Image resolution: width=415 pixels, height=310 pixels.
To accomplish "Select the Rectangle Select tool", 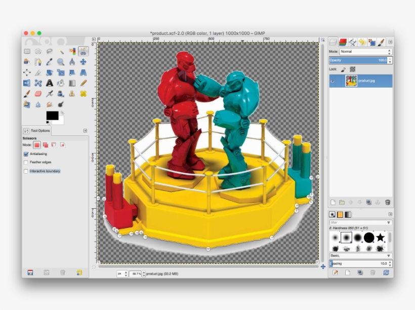I will pos(27,51).
